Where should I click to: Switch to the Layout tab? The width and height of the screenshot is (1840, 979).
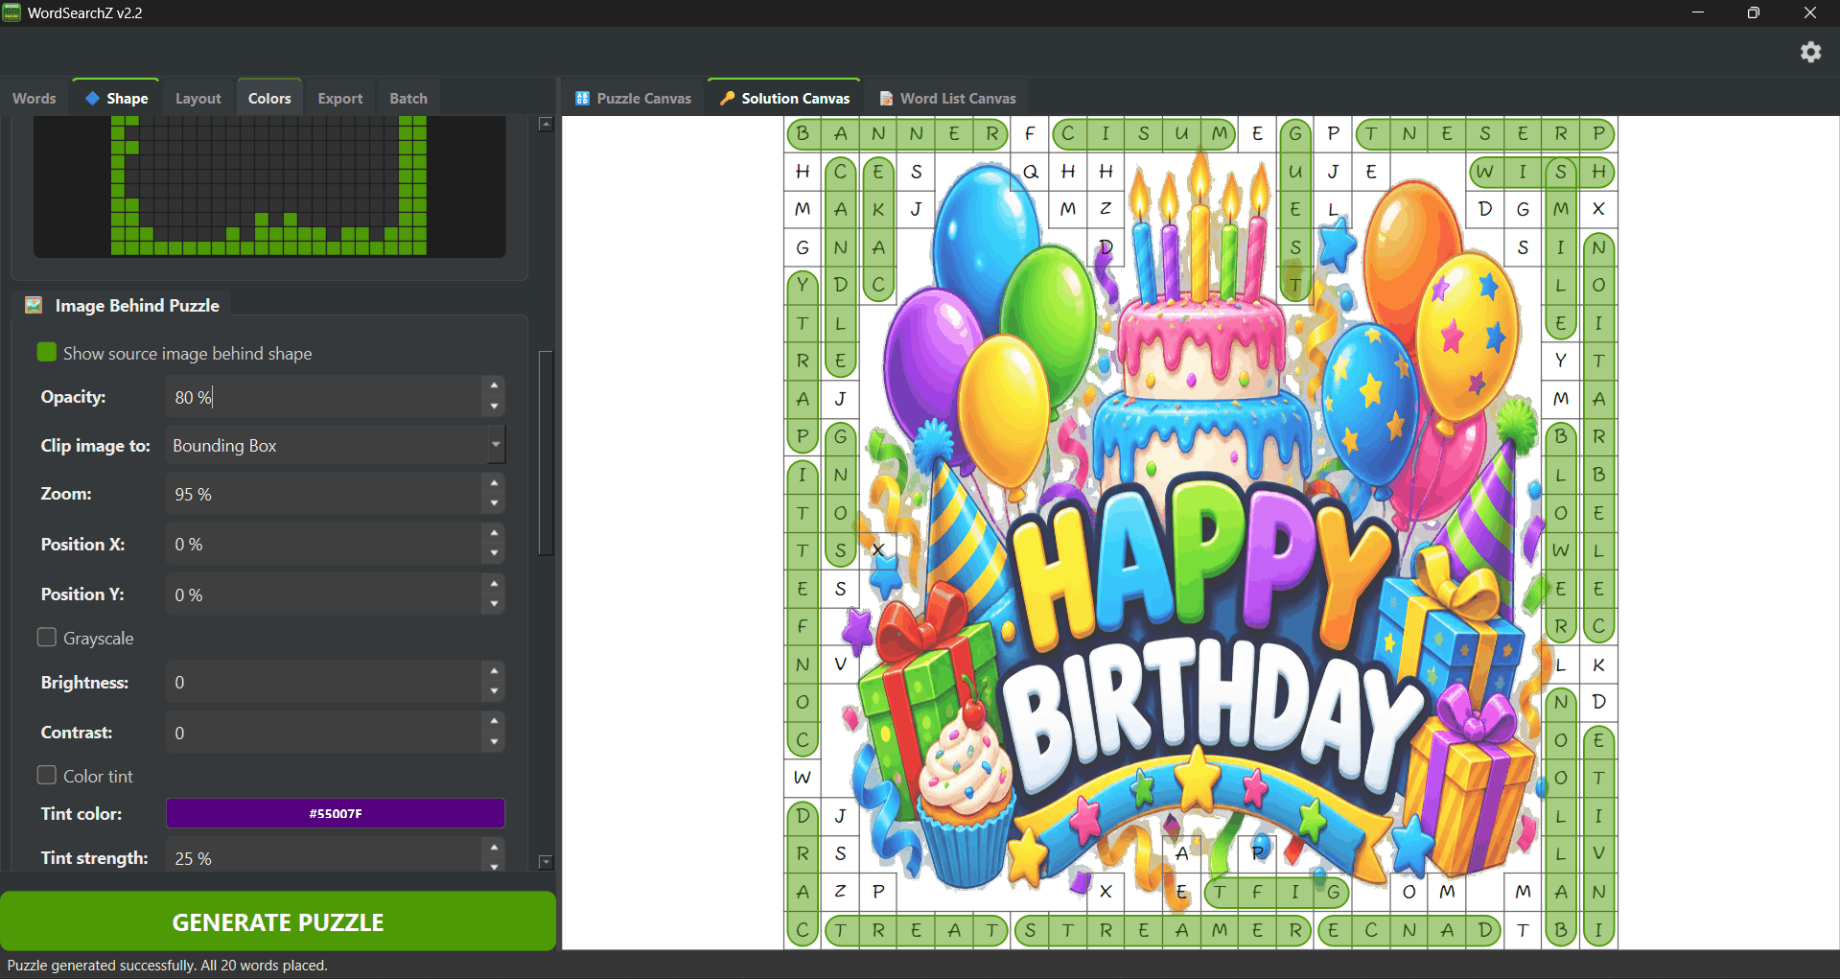point(198,98)
